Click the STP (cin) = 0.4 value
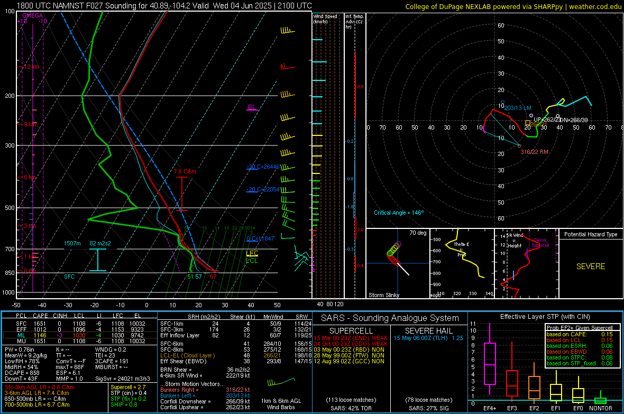Screen dimensions: 624x414 point(129,393)
